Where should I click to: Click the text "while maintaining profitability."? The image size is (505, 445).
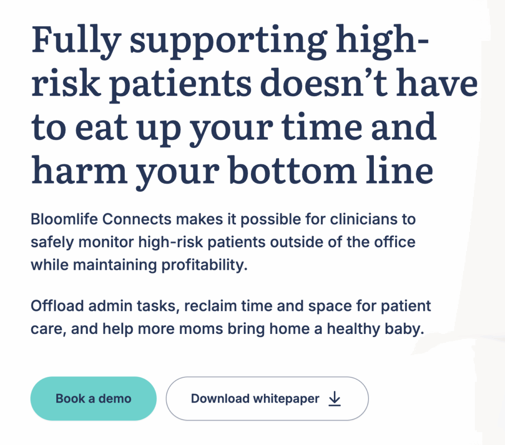click(x=139, y=265)
